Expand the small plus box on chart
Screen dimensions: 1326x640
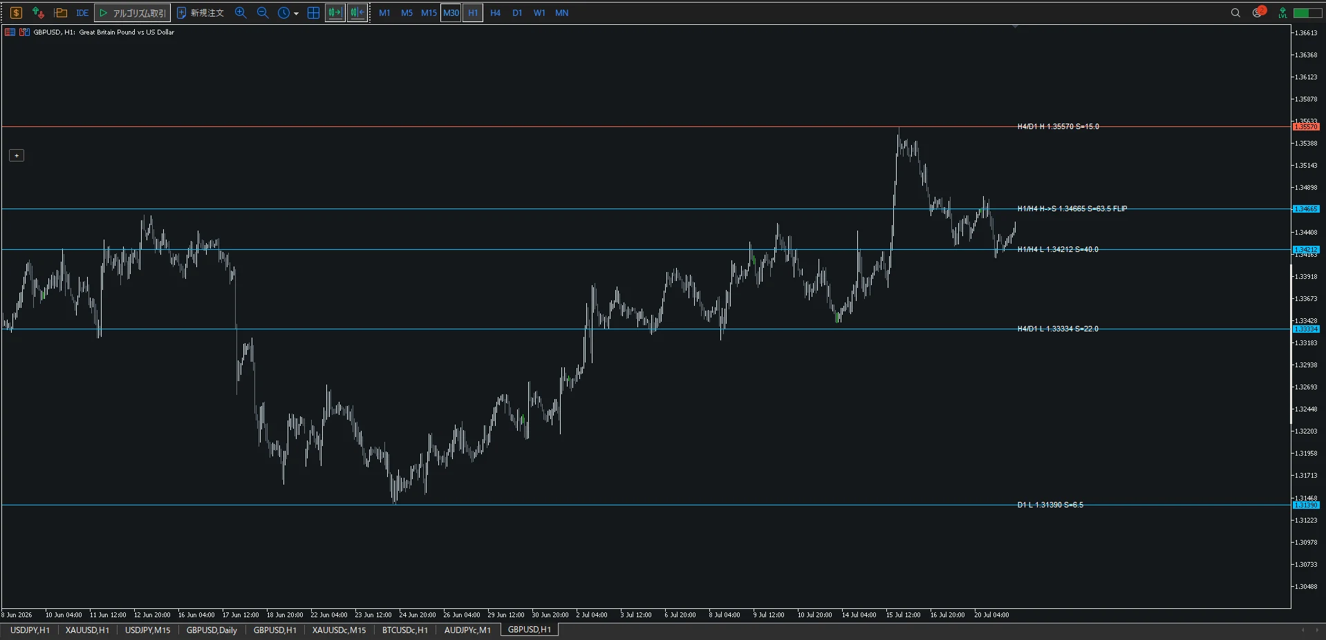pos(17,155)
